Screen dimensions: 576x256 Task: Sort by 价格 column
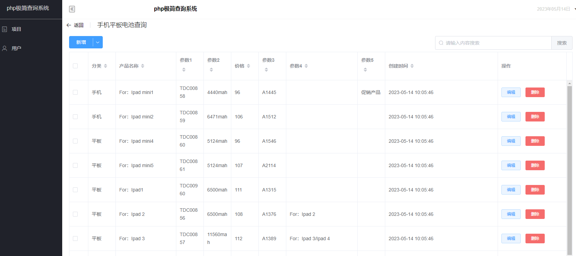tap(248, 66)
